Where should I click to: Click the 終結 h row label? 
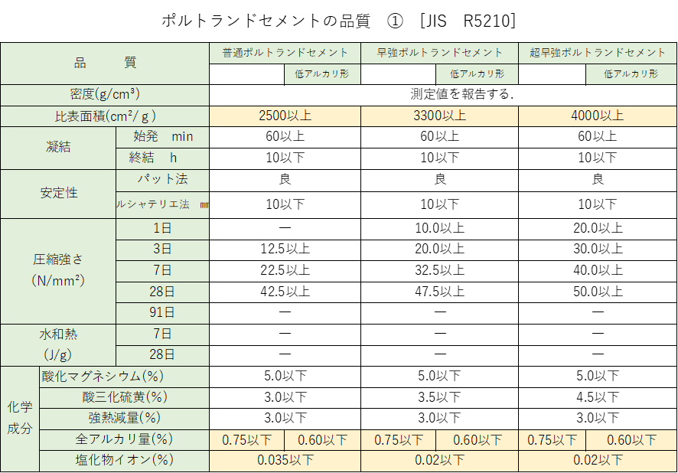coord(162,158)
